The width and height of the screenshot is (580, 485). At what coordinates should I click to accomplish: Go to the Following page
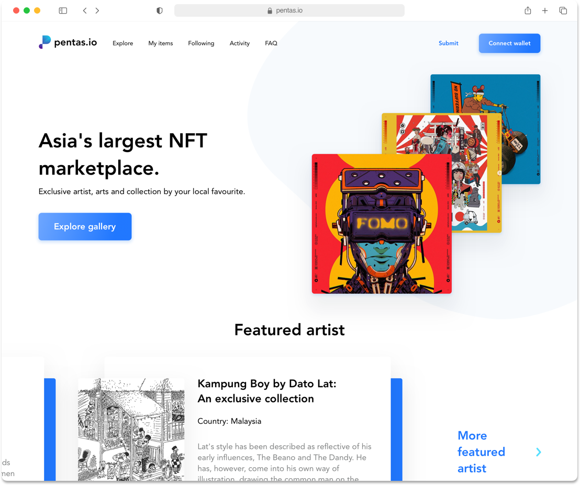point(201,43)
